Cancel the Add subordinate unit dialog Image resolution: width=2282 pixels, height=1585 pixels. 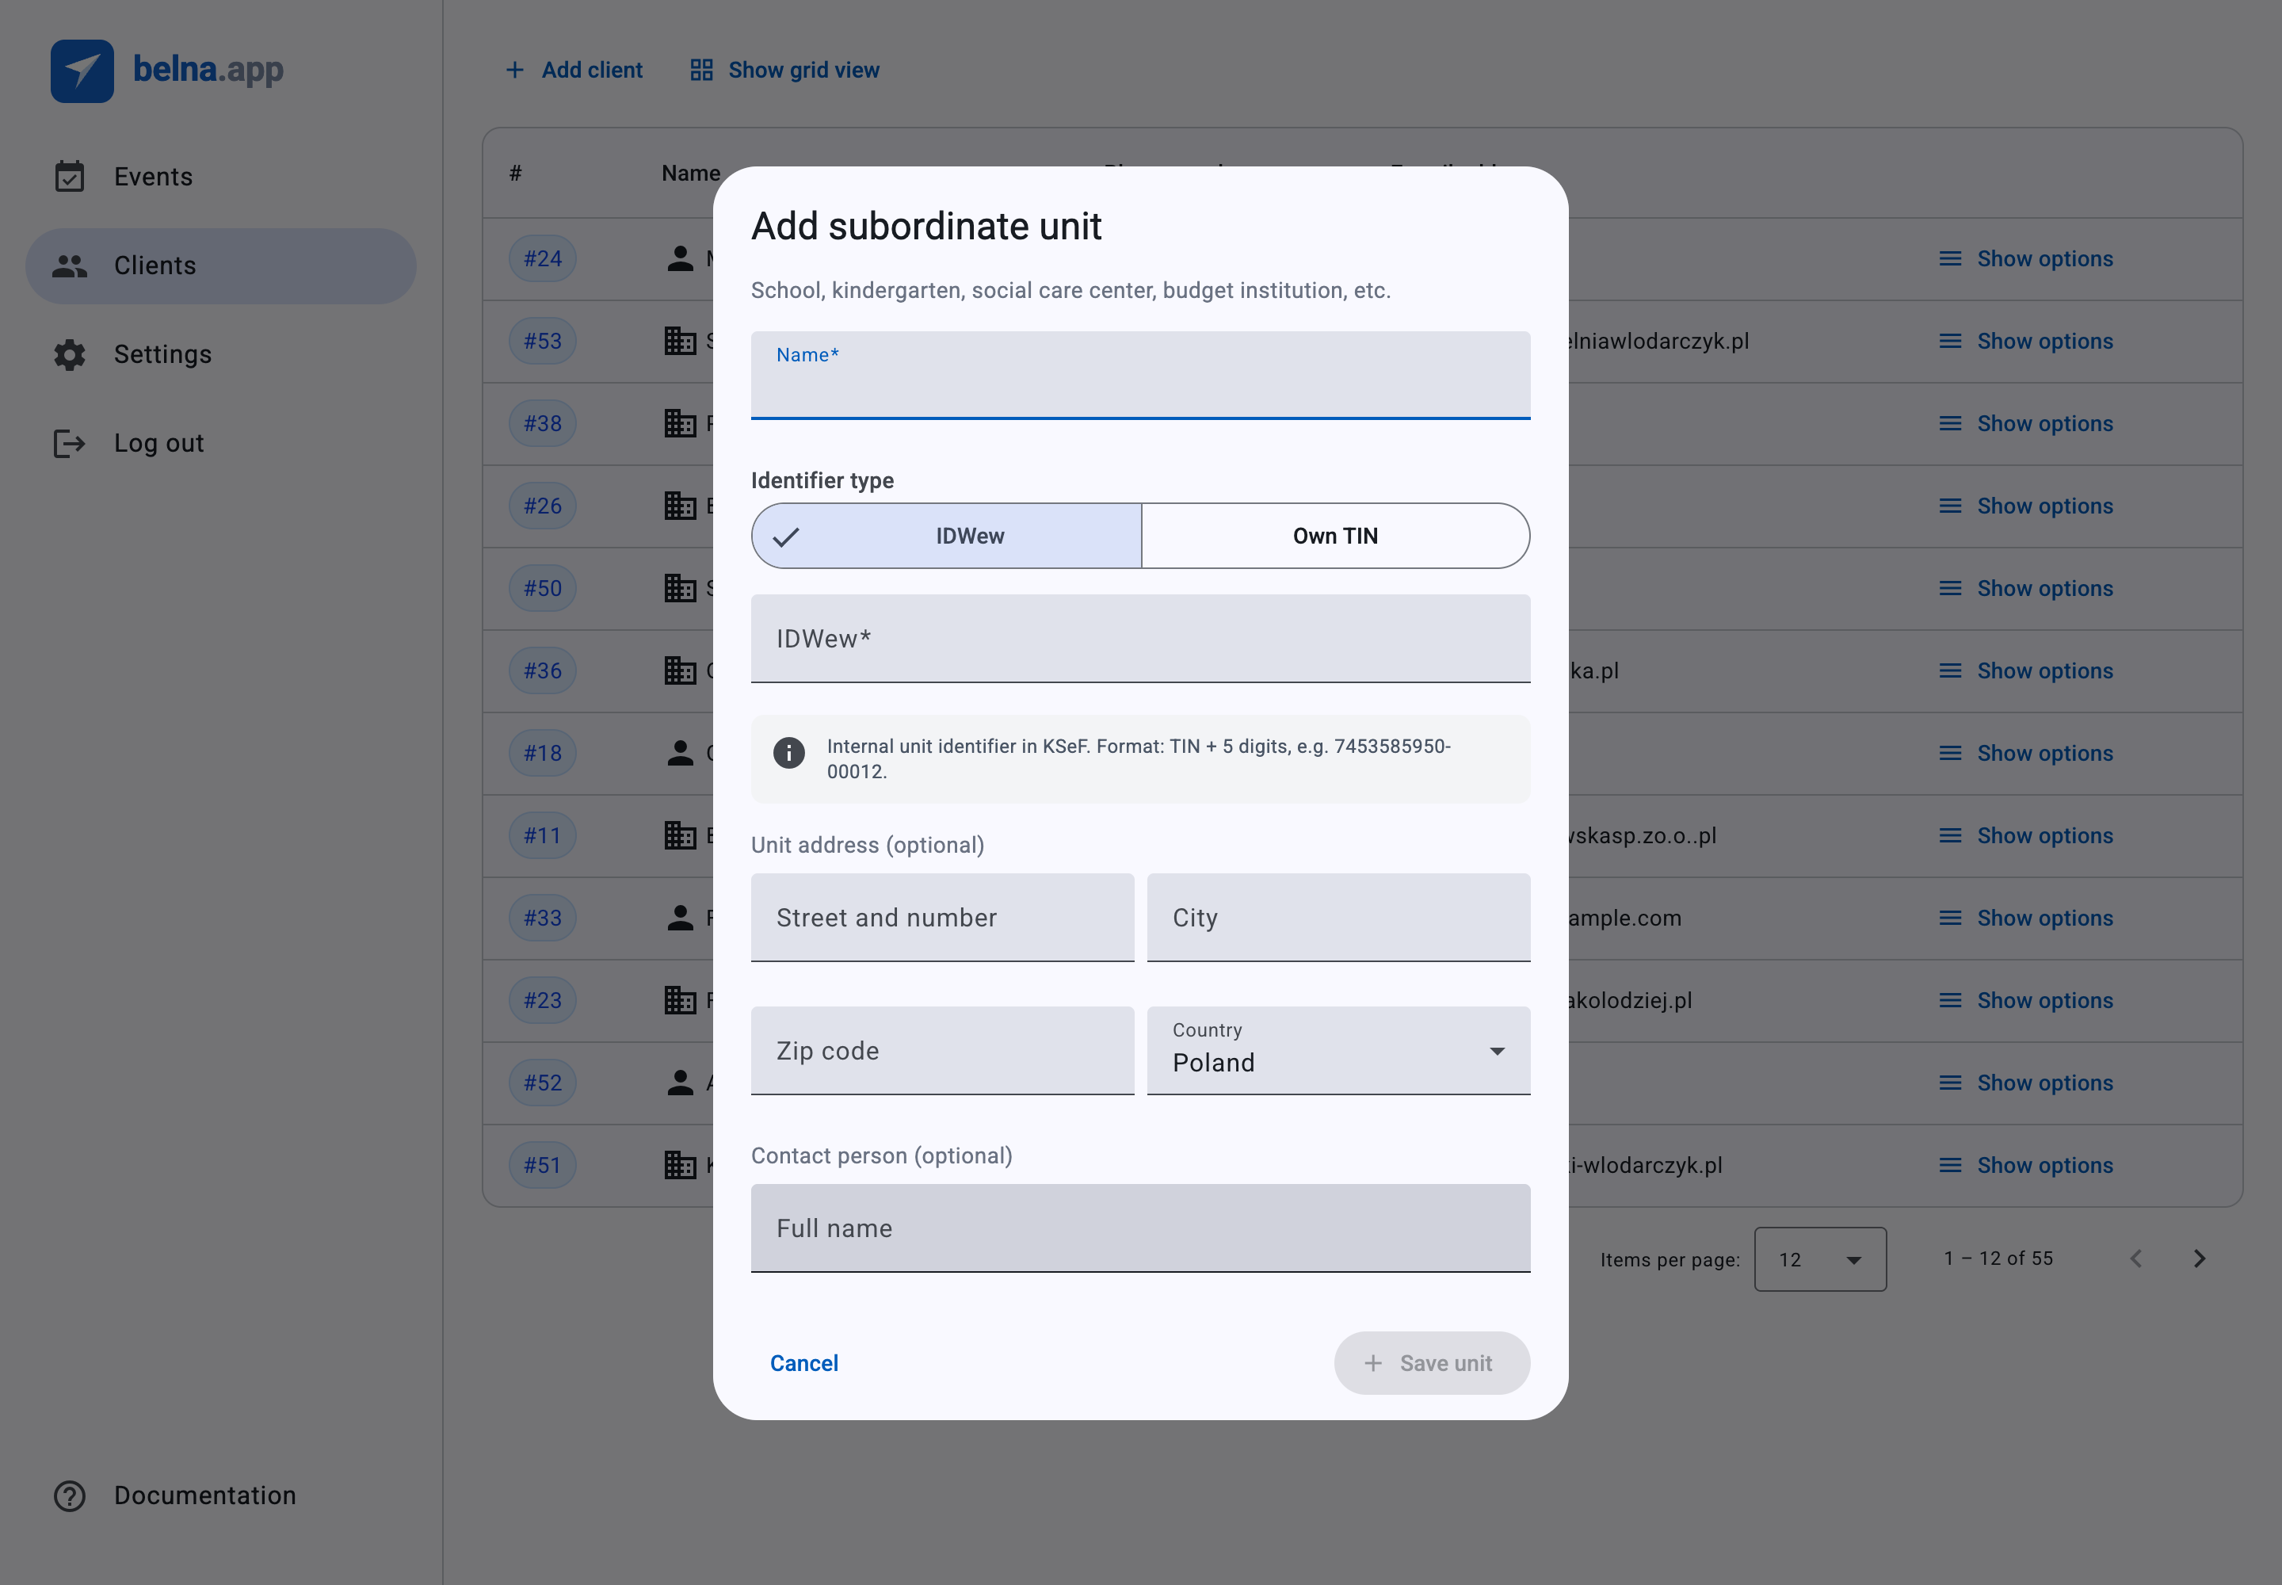tap(804, 1364)
